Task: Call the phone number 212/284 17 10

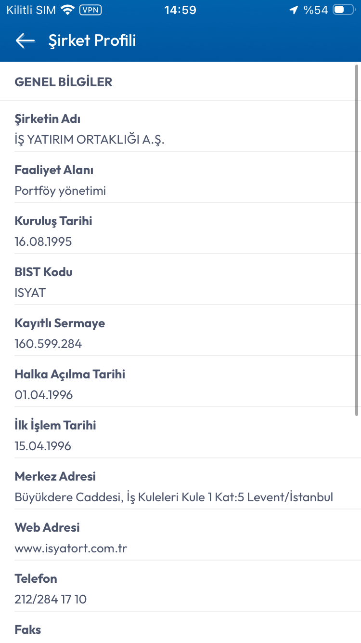Action: [x=51, y=599]
